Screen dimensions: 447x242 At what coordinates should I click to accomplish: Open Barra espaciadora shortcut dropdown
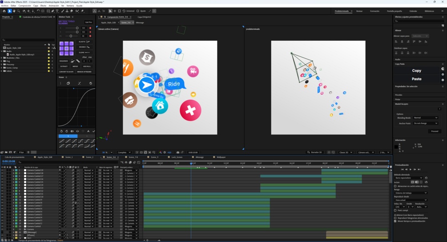click(409, 178)
